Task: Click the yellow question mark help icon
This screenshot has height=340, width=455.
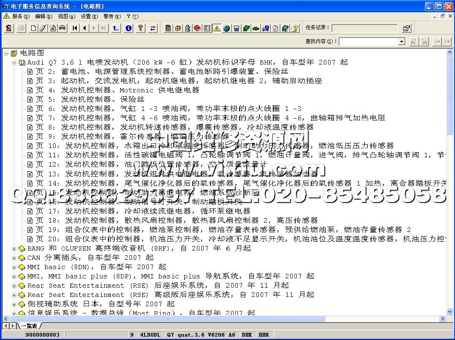Action: [x=140, y=28]
